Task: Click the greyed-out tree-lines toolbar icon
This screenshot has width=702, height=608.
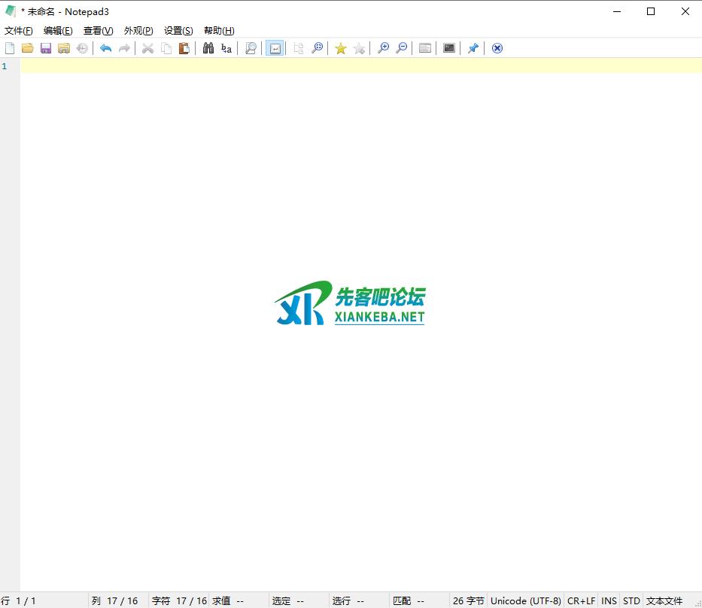Action: pyautogui.click(x=299, y=48)
